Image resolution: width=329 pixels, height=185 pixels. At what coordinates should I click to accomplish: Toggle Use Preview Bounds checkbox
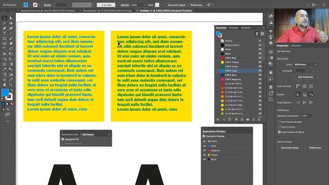(x=279, y=122)
